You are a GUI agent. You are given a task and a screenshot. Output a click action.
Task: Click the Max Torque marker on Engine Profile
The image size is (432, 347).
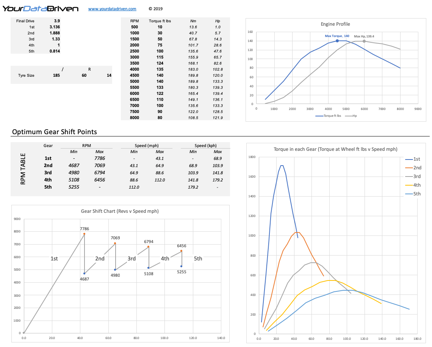coord(337,41)
